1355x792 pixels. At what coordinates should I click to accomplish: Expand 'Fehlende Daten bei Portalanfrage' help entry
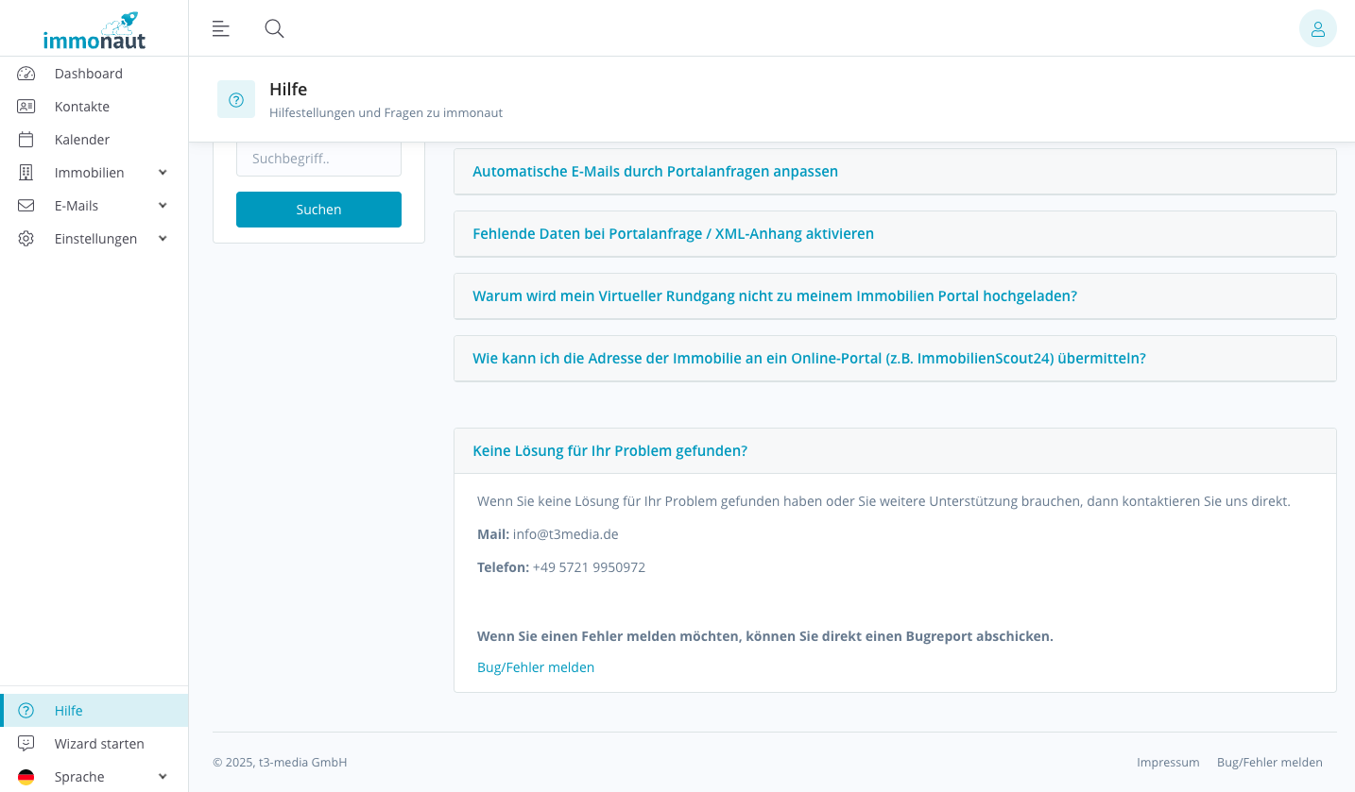[x=673, y=234]
